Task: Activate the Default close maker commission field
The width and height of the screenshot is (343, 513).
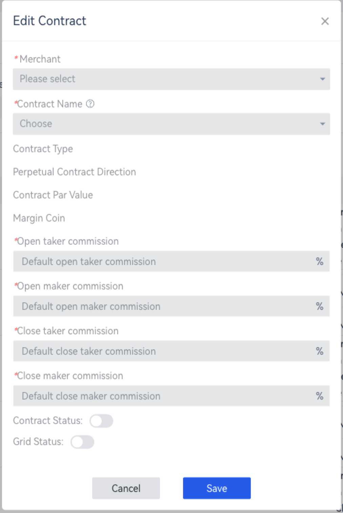Action: tap(171, 396)
